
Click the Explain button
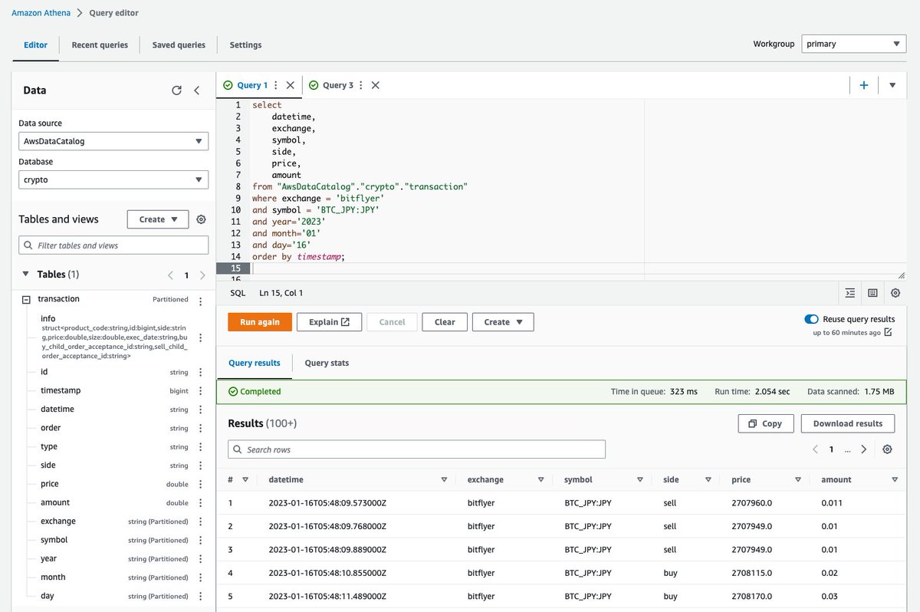pyautogui.click(x=329, y=322)
